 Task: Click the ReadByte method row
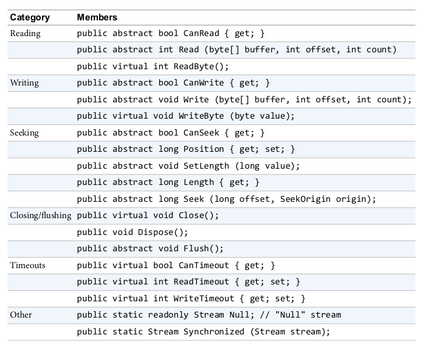pyautogui.click(x=153, y=66)
